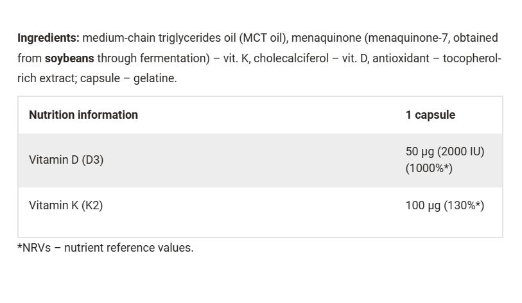
Task: Click the '*NRVs – nutrient reference values' footnote
Action: coord(105,248)
